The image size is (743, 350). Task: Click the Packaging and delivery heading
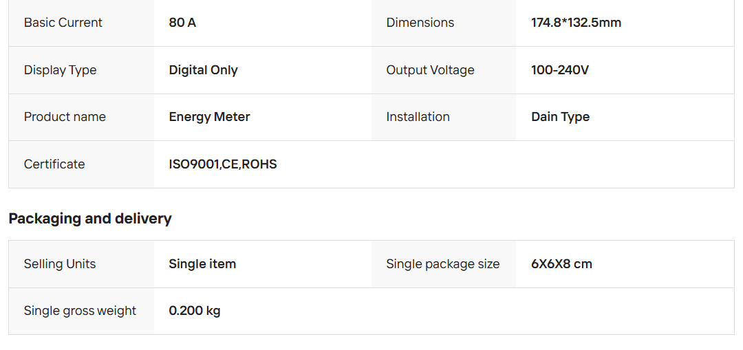(x=90, y=219)
